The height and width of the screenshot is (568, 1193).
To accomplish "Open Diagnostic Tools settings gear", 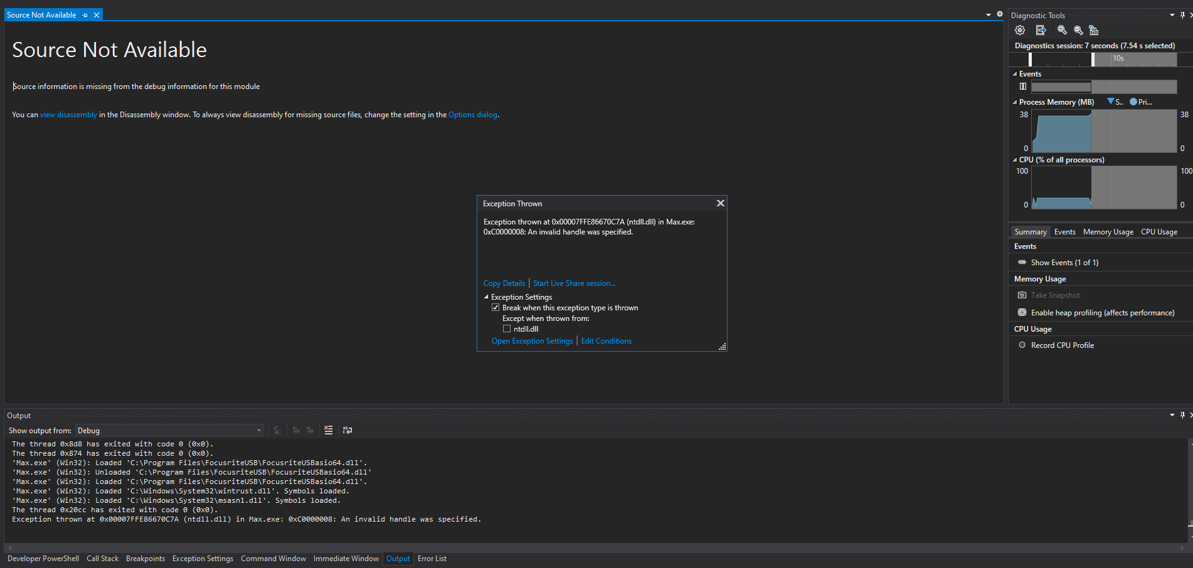I will [x=1020, y=30].
